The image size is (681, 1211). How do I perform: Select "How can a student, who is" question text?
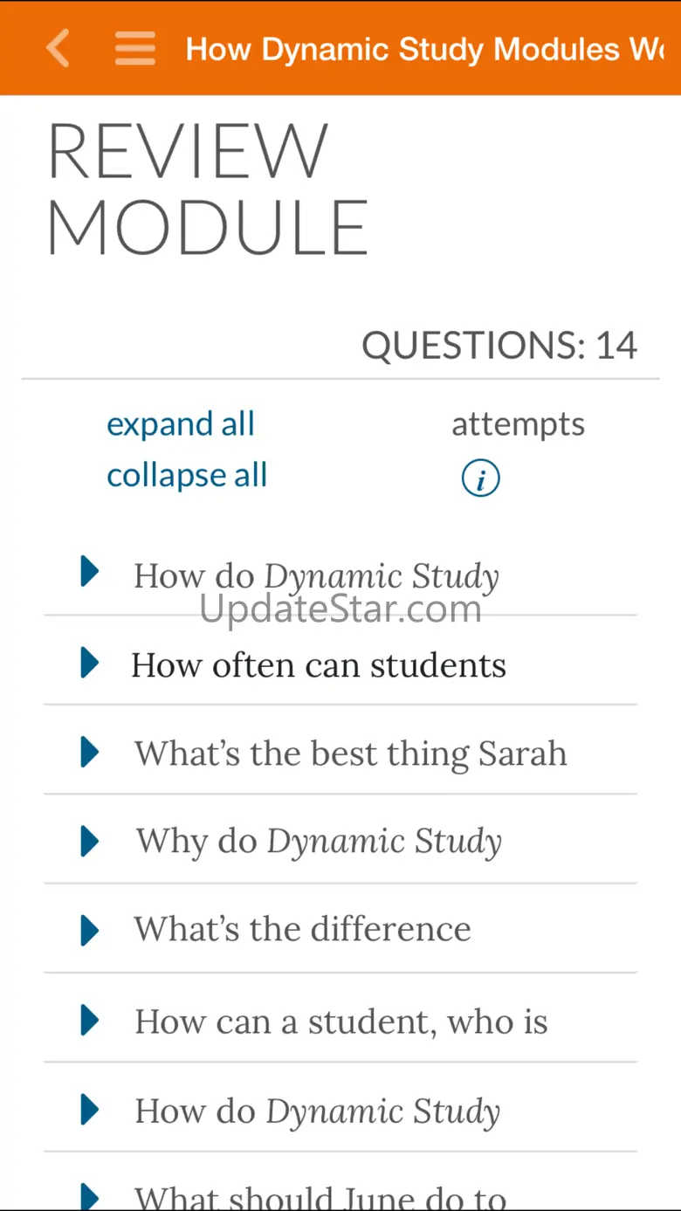[x=341, y=1022]
